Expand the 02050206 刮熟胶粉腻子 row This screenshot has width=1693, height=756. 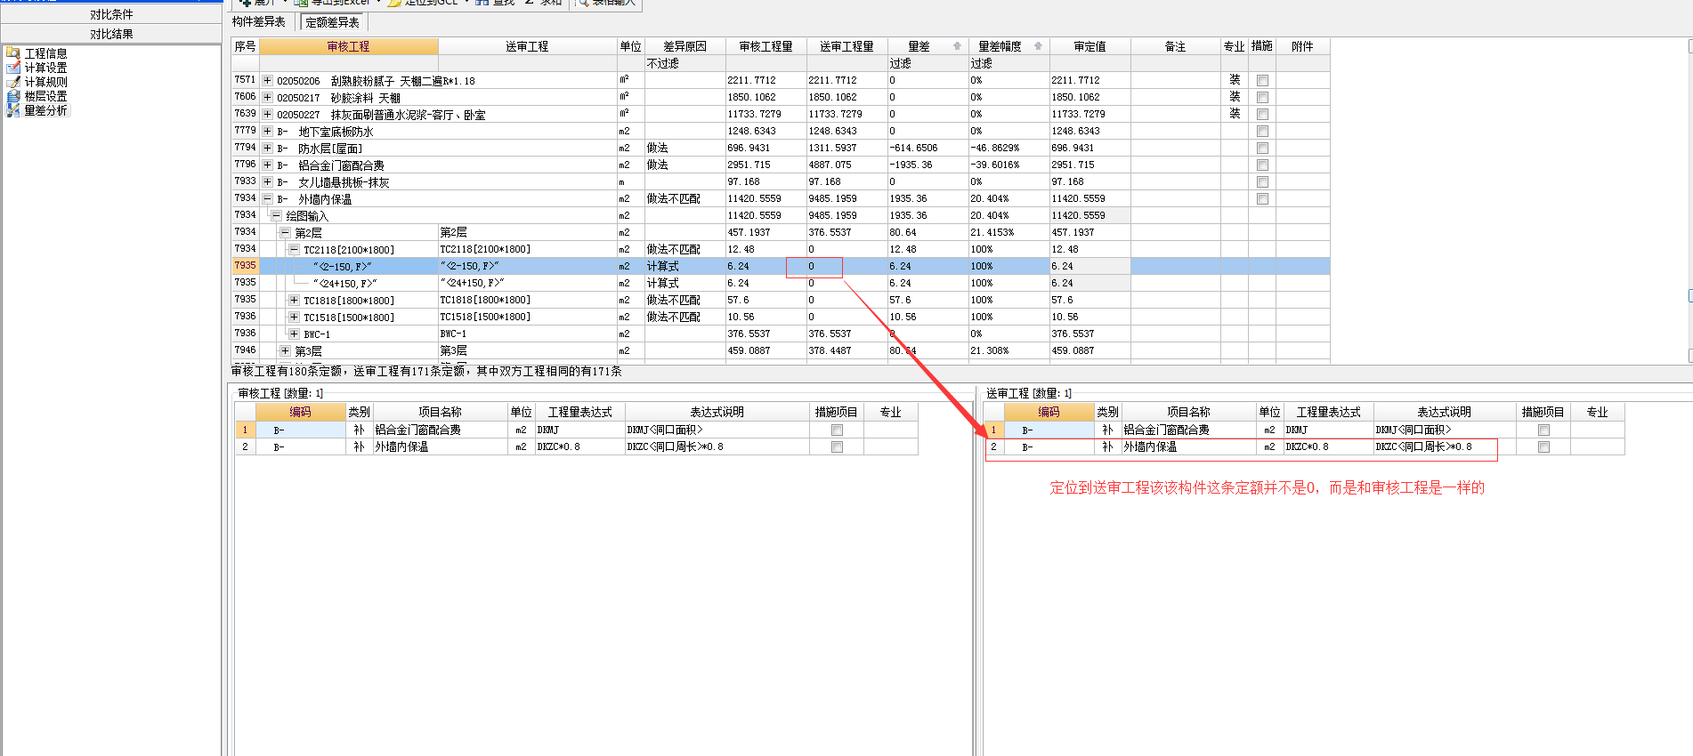pos(267,80)
